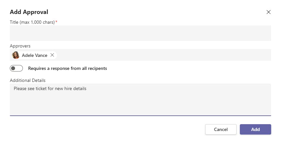281x144 pixels.
Task: Click the Approvers field label
Action: pos(20,46)
